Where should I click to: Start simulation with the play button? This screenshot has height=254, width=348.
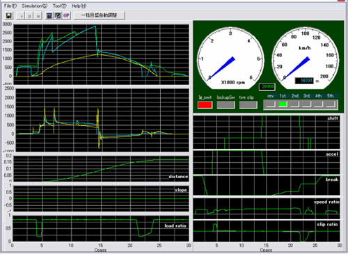(x=21, y=16)
